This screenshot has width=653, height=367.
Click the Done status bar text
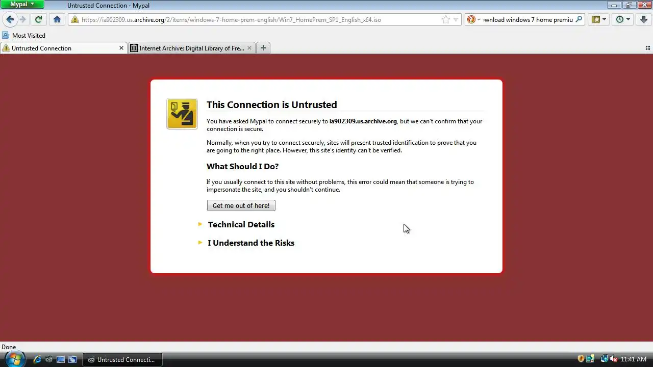(9, 347)
